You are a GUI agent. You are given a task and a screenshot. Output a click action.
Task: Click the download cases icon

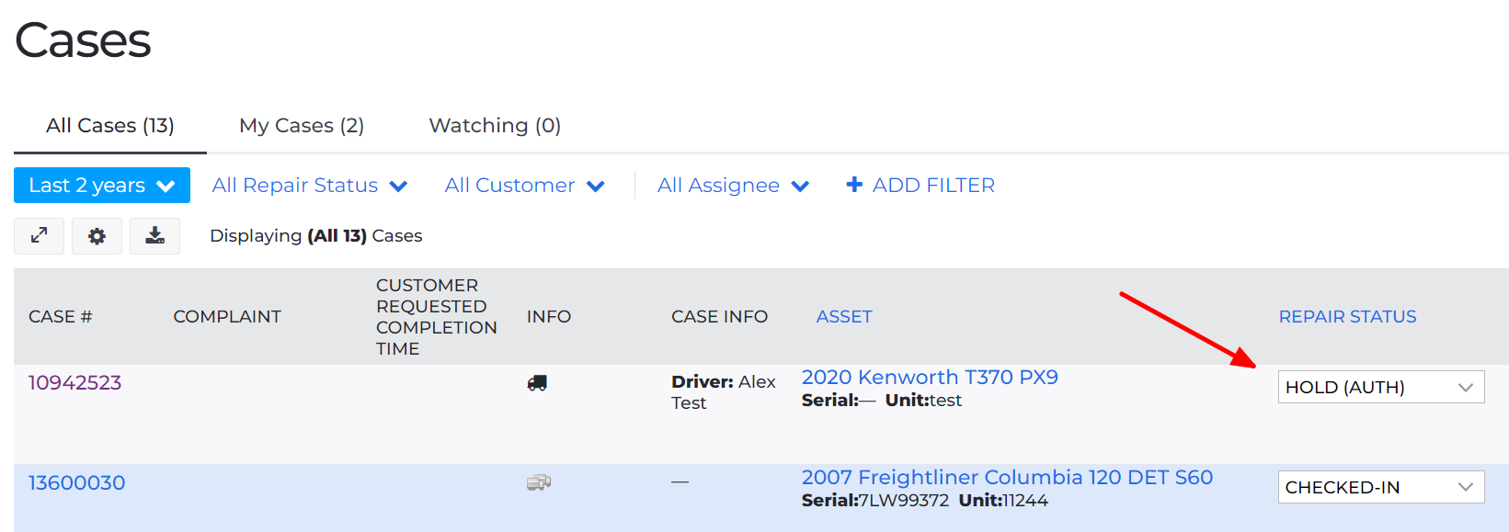[154, 236]
